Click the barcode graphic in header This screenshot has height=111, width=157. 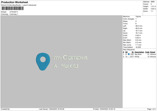(12, 8)
